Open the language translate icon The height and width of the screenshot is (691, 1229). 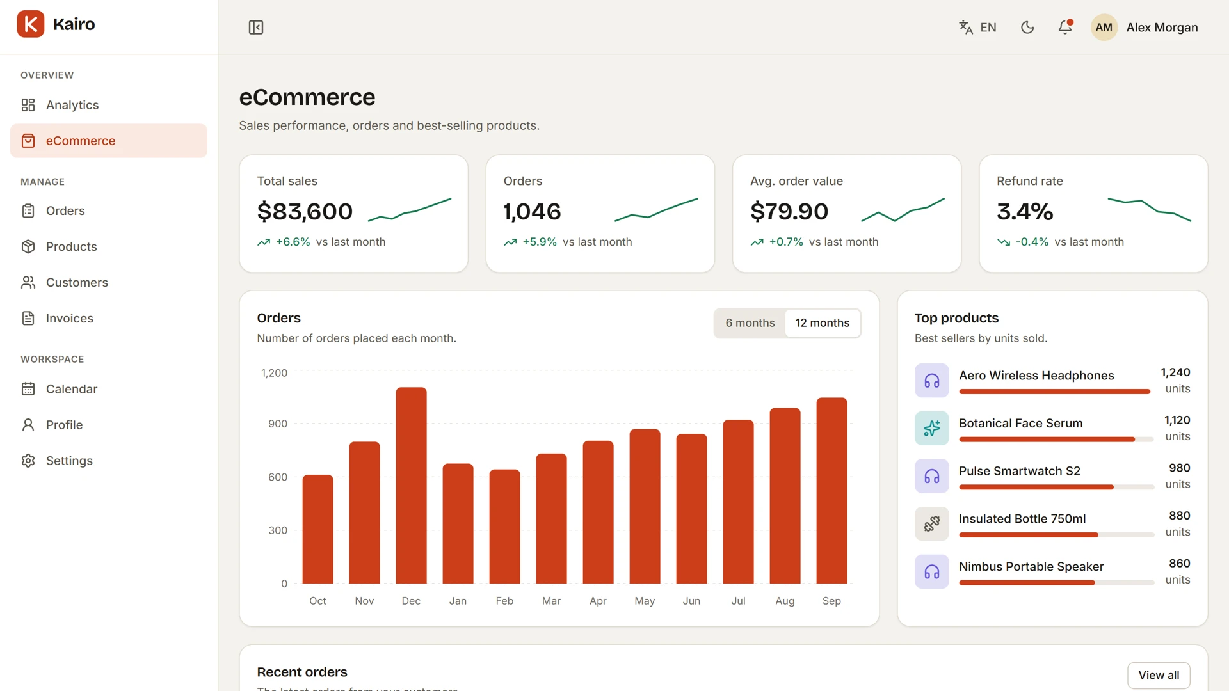click(x=966, y=28)
